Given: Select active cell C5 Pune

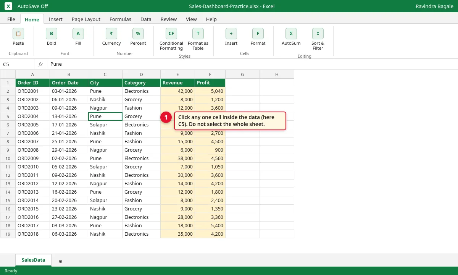Looking at the screenshot, I should 105,116.
